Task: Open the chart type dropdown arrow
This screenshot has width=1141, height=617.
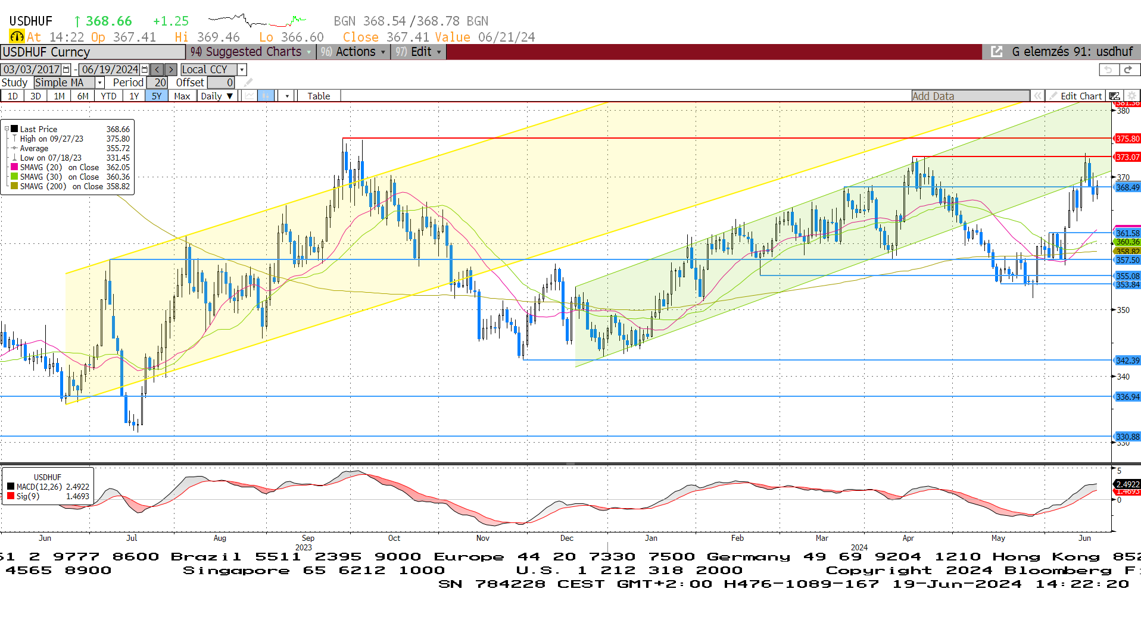Action: click(287, 96)
